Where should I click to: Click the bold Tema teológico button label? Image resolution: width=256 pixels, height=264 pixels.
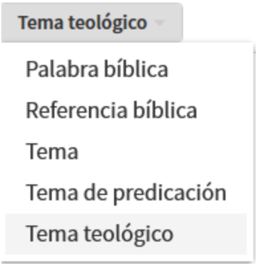[x=82, y=23]
